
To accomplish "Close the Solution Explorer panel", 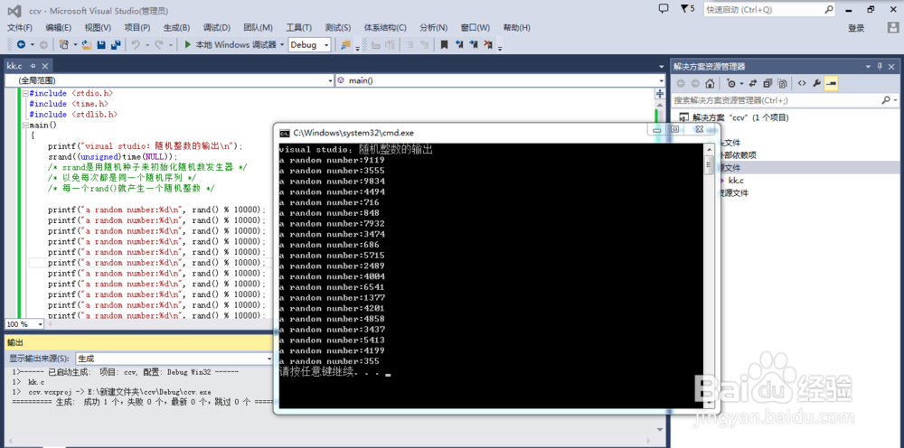I will [x=892, y=66].
